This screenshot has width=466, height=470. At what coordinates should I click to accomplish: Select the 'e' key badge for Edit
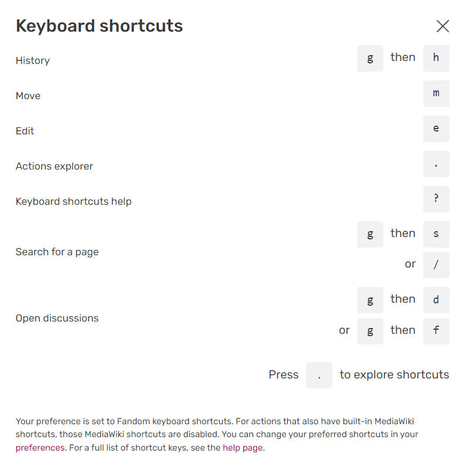point(436,129)
